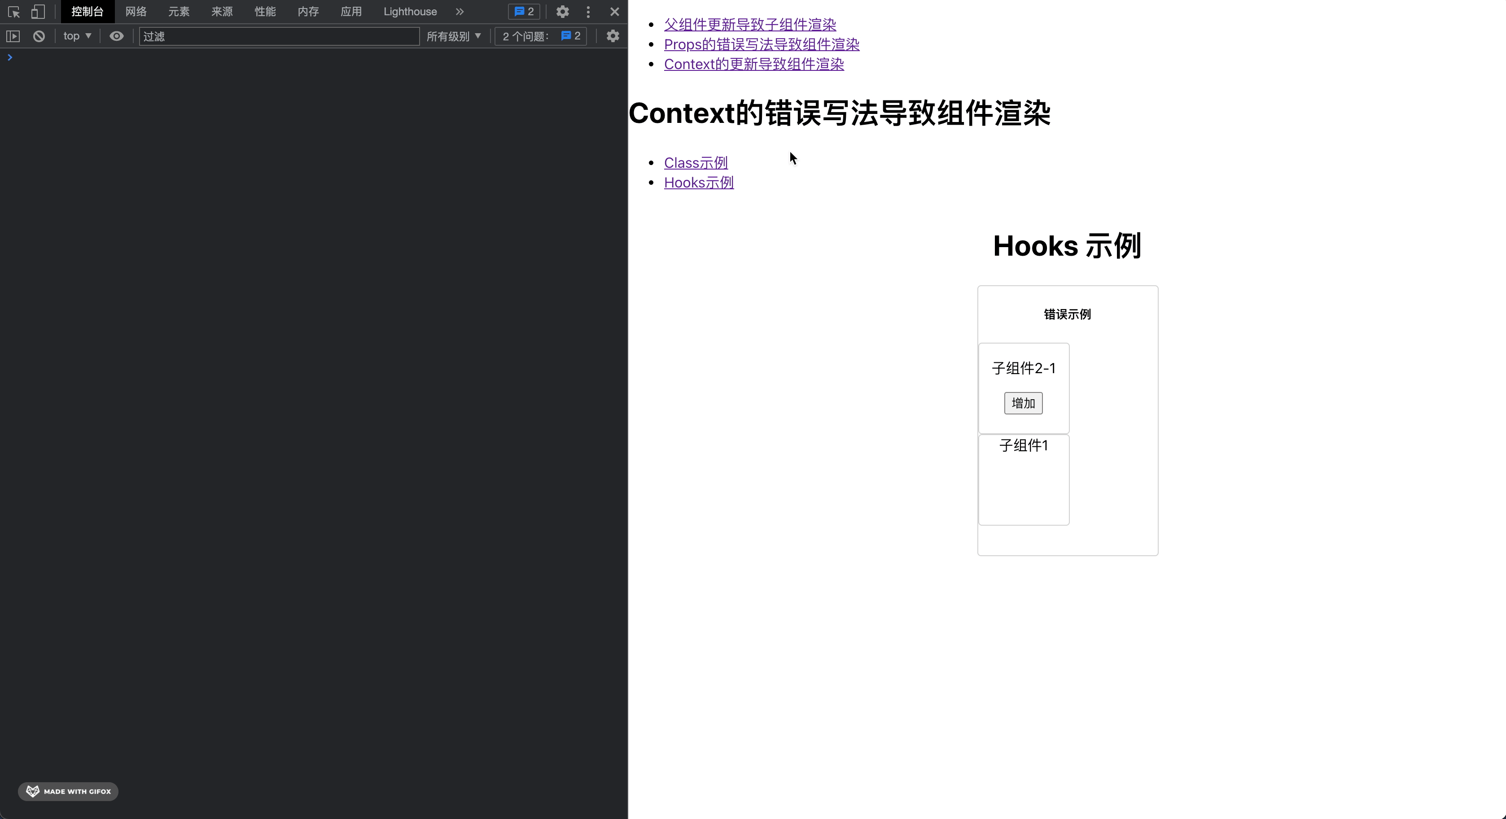Viewport: 1506px width, 819px height.
Task: Clear console with the ban icon
Action: click(39, 36)
